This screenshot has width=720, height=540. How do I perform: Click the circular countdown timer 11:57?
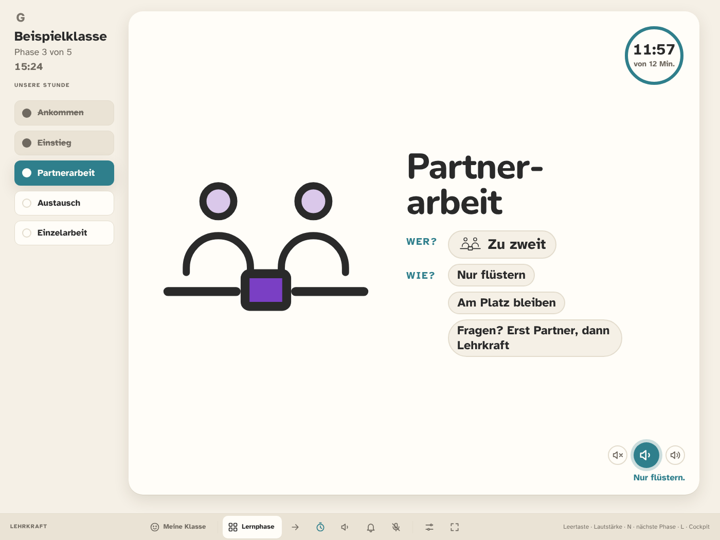click(x=654, y=56)
